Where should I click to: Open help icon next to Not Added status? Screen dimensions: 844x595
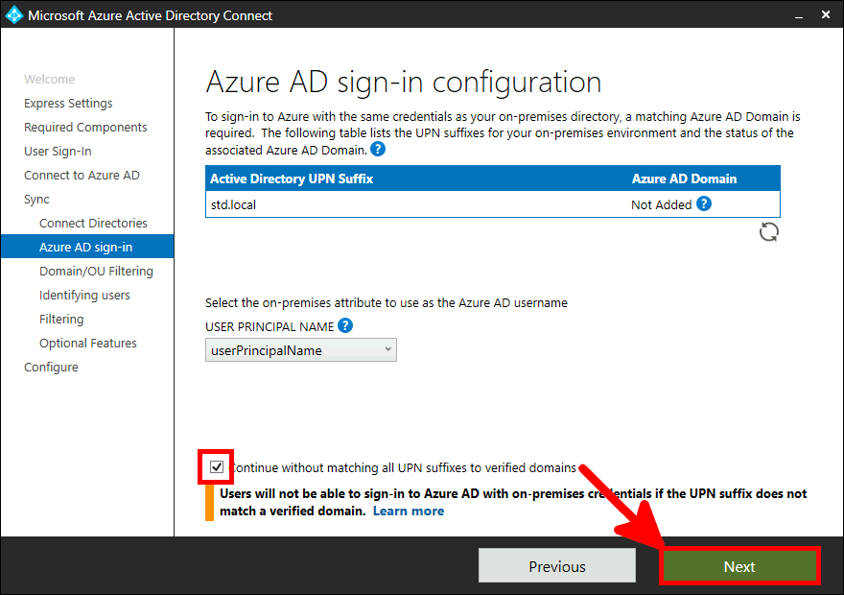click(704, 203)
